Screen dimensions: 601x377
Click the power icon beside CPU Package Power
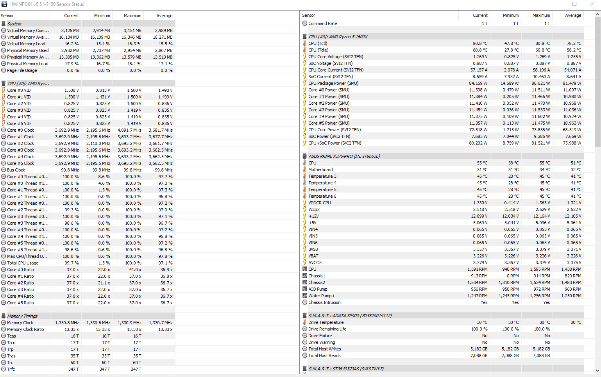(x=305, y=83)
